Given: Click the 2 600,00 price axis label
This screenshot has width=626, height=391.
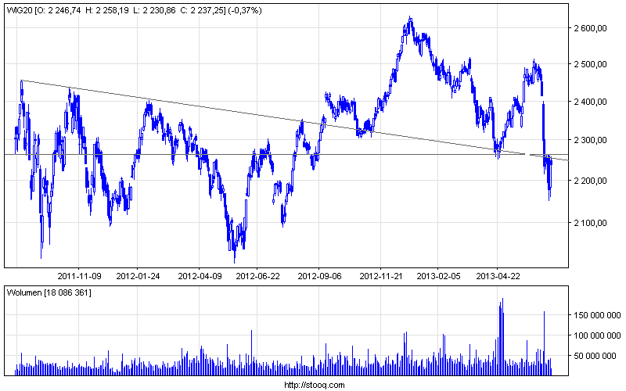Looking at the screenshot, I should pyautogui.click(x=591, y=28).
